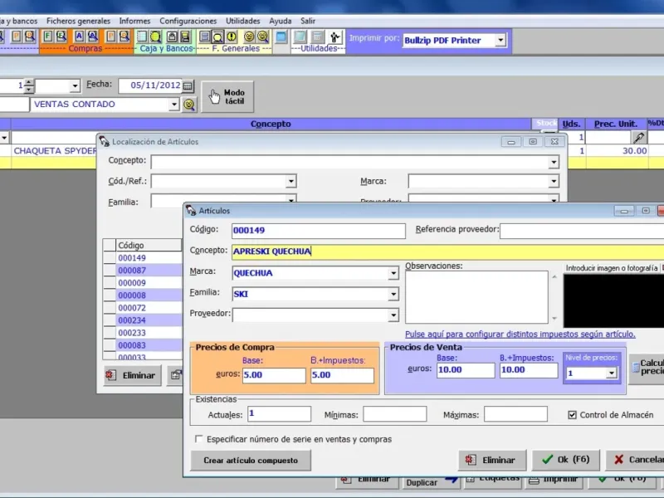Click Eliminar in Localización de Artículos window

pyautogui.click(x=132, y=375)
